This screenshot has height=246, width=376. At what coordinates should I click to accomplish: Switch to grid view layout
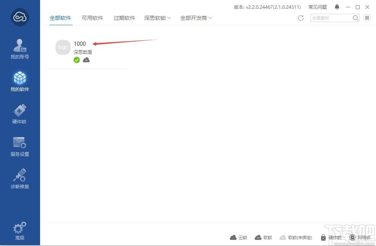(x=367, y=18)
